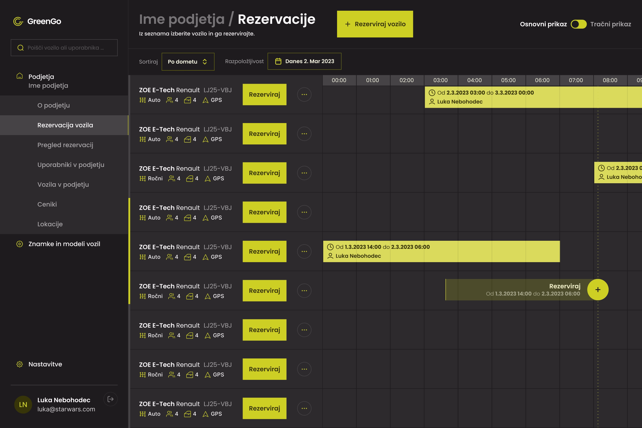This screenshot has width=642, height=428.
Task: Click the Podjetja home icon
Action: pyautogui.click(x=20, y=76)
